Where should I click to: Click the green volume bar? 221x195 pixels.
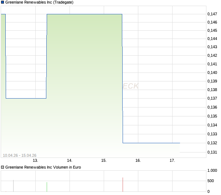click(x=47, y=187)
